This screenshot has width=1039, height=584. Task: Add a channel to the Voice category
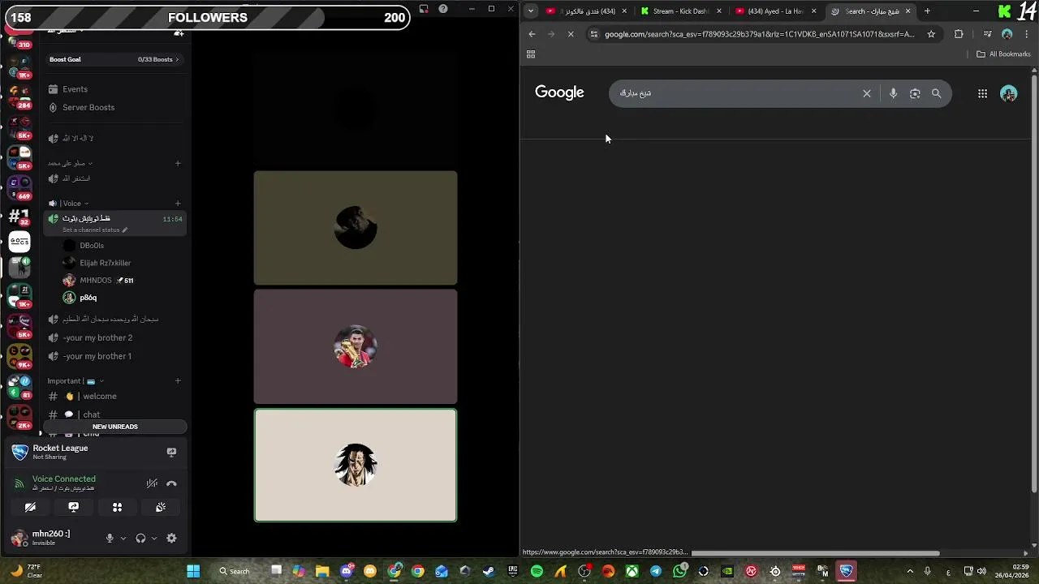[178, 204]
